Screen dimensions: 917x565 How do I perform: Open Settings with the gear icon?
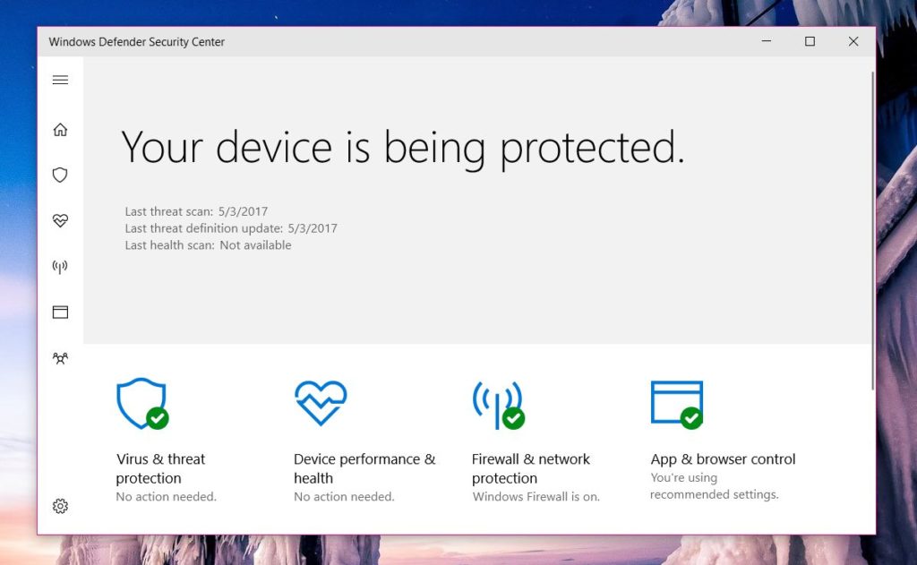click(60, 506)
